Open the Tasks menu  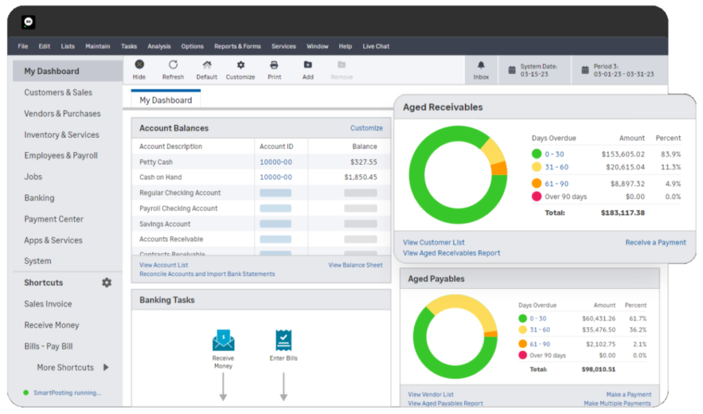128,46
